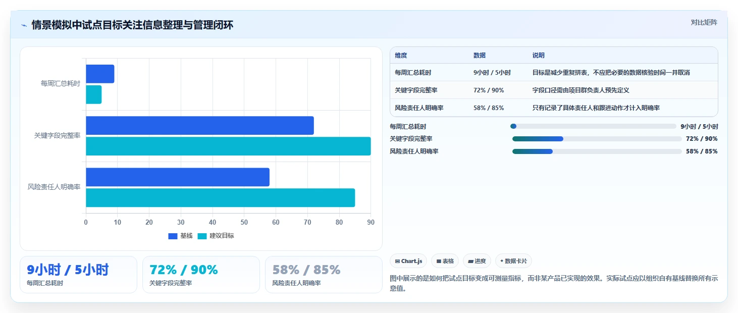Click the blue 基线 bar for 关键字段完整率
Image resolution: width=738 pixels, height=313 pixels.
(x=200, y=125)
